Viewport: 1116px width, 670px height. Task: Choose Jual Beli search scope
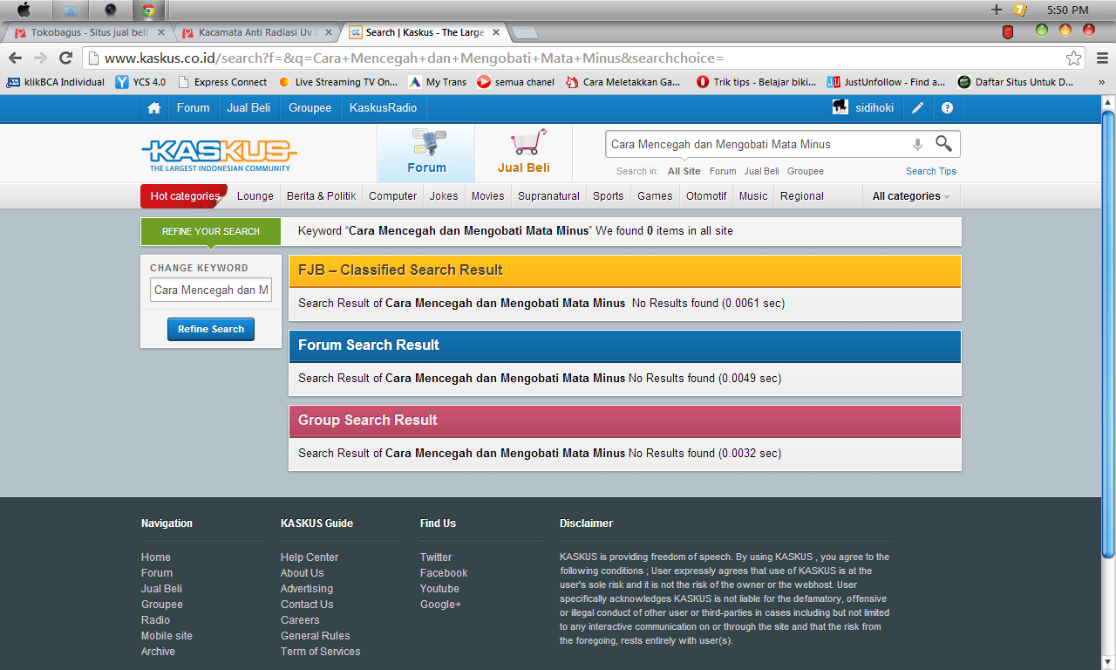tap(762, 172)
